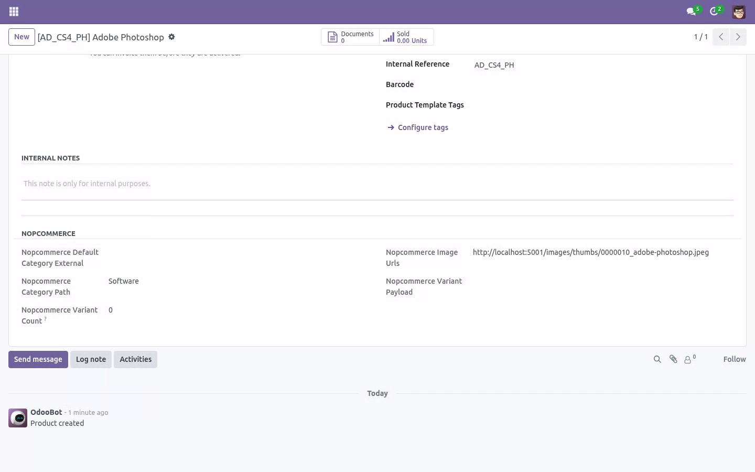Click the Product created message text

[57, 423]
